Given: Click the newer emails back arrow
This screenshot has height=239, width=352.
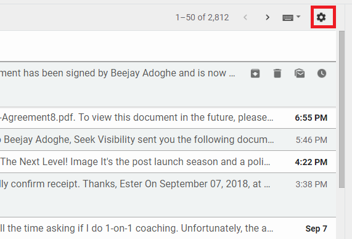Looking at the screenshot, I should pyautogui.click(x=245, y=17).
